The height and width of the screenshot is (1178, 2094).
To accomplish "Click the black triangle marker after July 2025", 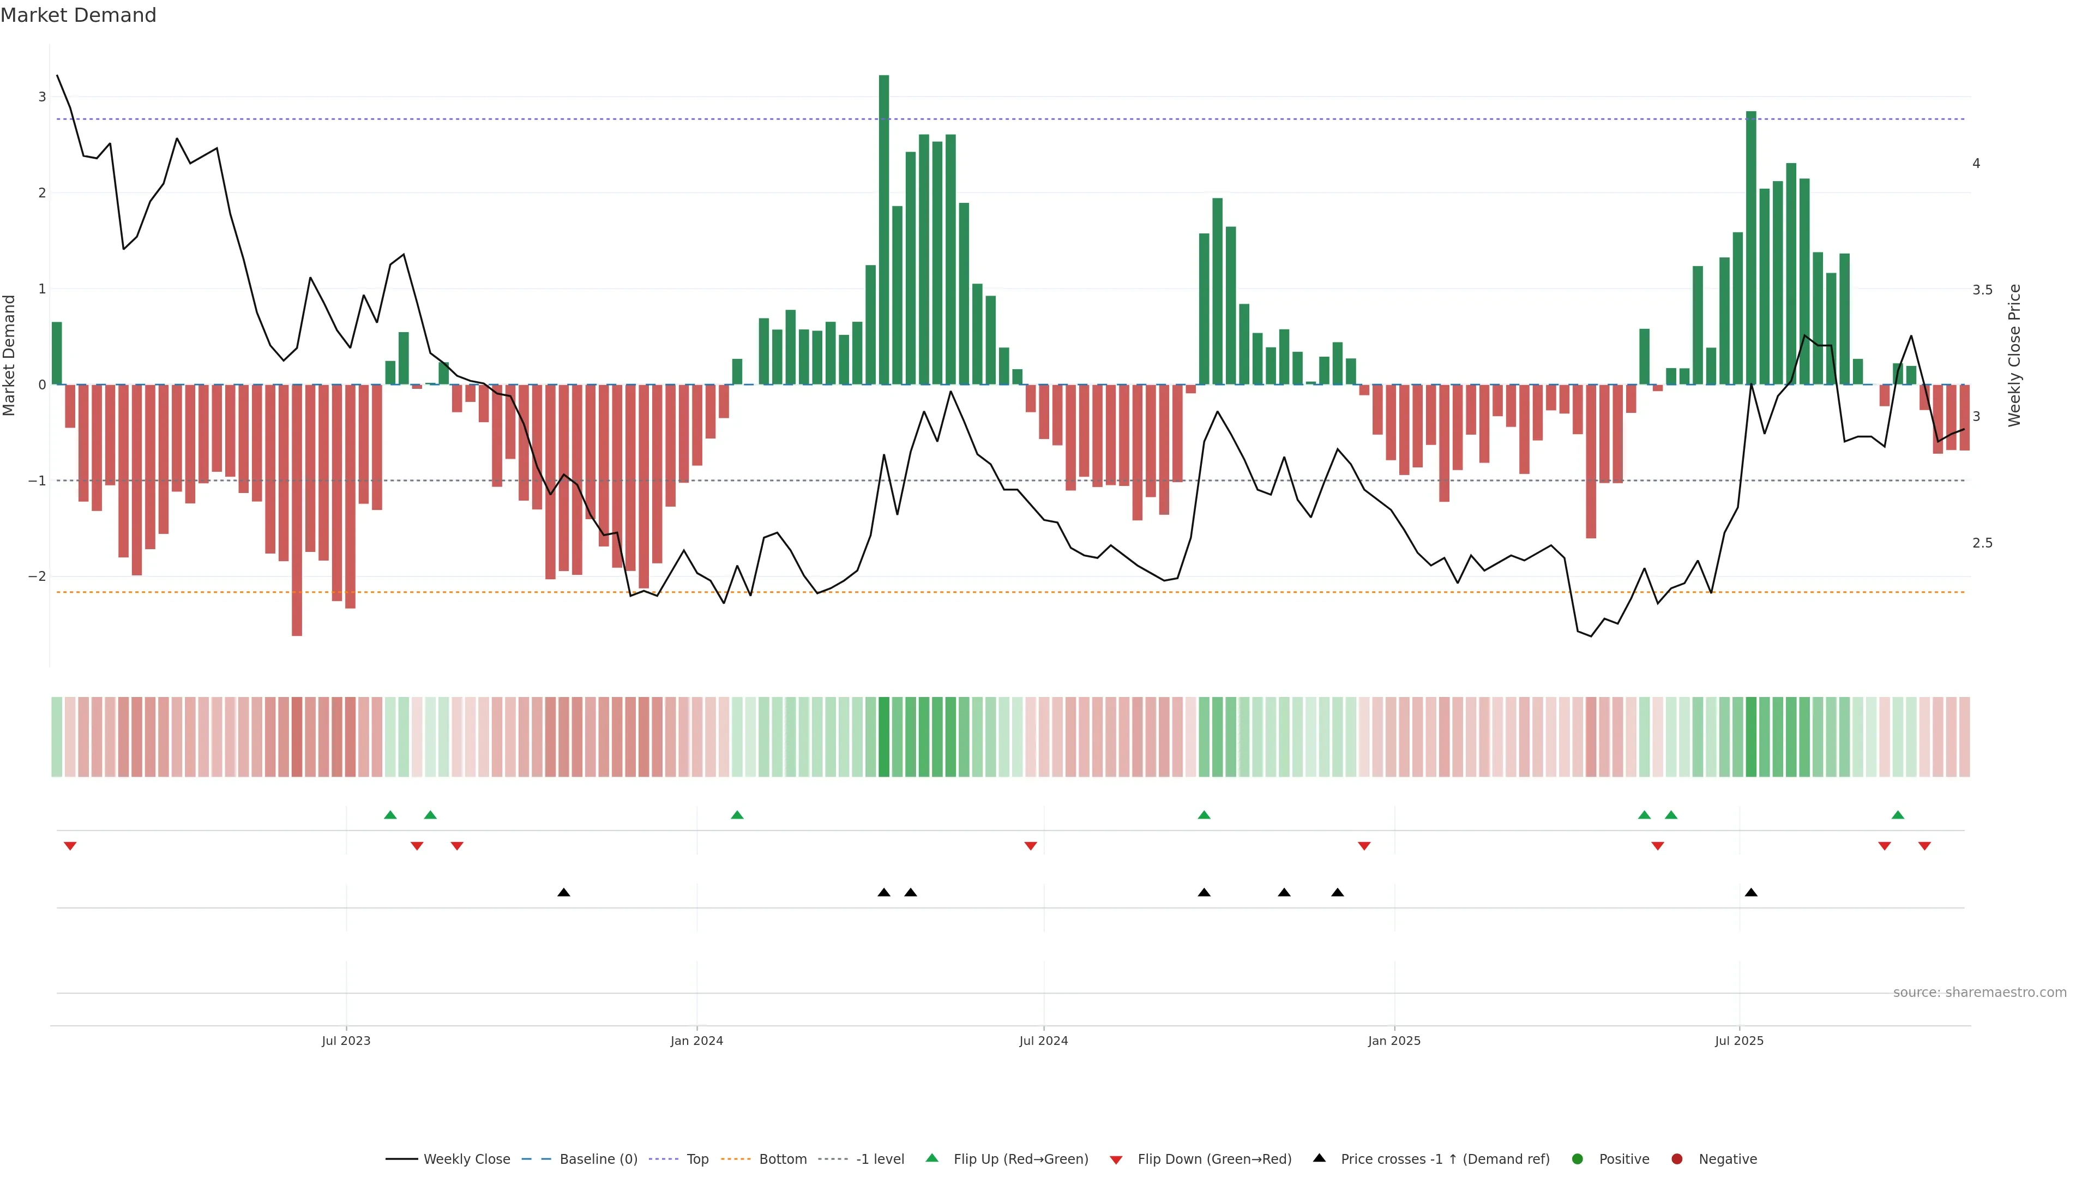I will point(1751,893).
